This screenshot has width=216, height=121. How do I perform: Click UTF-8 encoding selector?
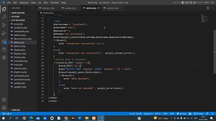click(158, 114)
